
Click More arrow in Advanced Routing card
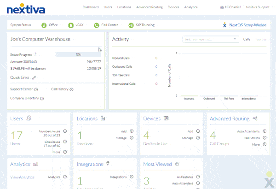[264, 144]
